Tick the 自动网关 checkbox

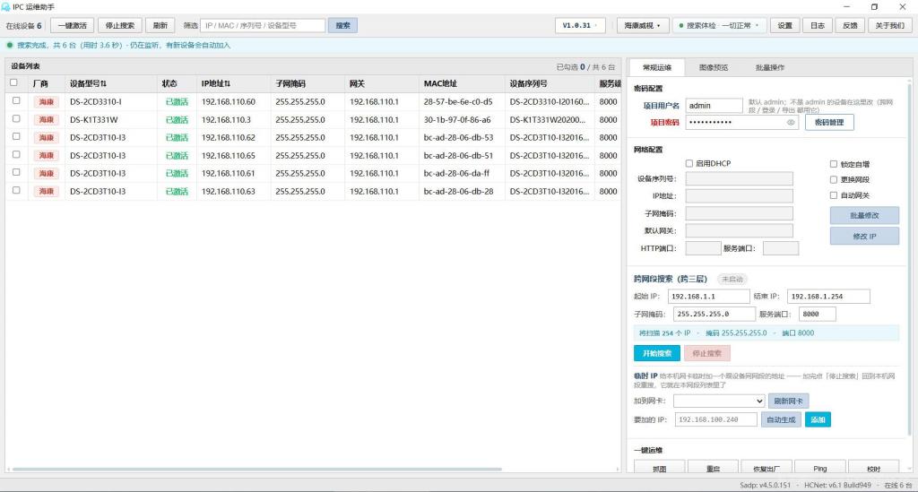point(834,195)
